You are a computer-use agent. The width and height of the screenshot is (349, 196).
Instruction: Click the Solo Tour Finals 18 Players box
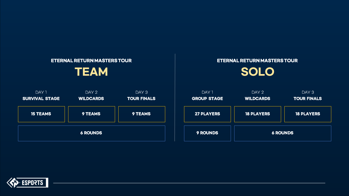pyautogui.click(x=308, y=114)
